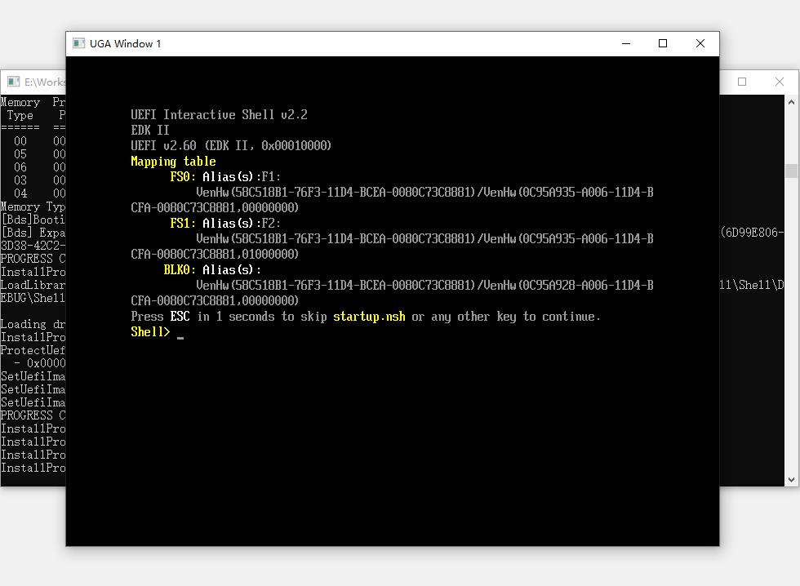Viewport: 800px width, 586px height.
Task: Click the FS0 mapping label
Action: pyautogui.click(x=182, y=177)
